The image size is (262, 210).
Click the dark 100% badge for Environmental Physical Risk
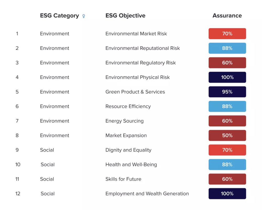(227, 77)
